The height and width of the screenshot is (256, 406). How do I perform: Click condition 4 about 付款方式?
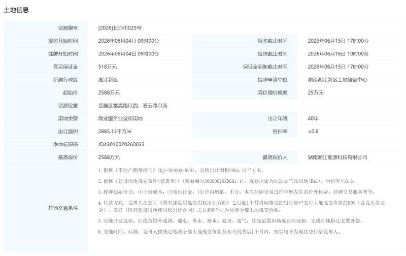pyautogui.click(x=242, y=206)
